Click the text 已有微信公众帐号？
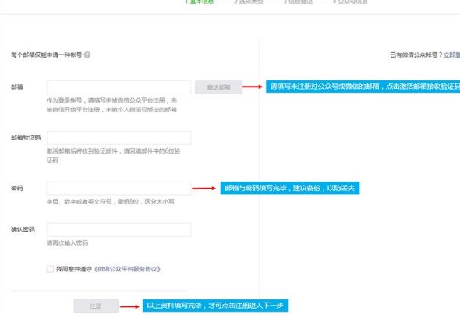The width and height of the screenshot is (460, 315). pyautogui.click(x=416, y=55)
